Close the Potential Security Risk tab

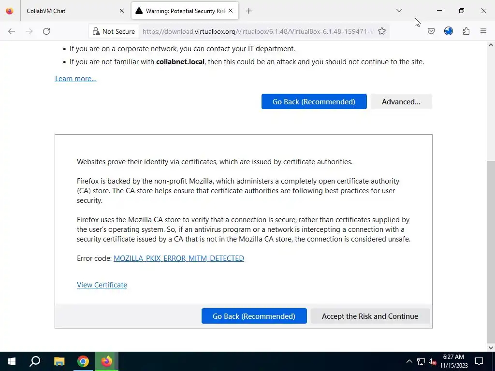[x=231, y=11]
